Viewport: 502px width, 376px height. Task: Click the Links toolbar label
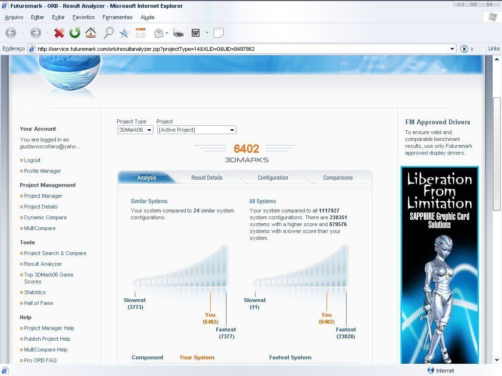point(494,48)
